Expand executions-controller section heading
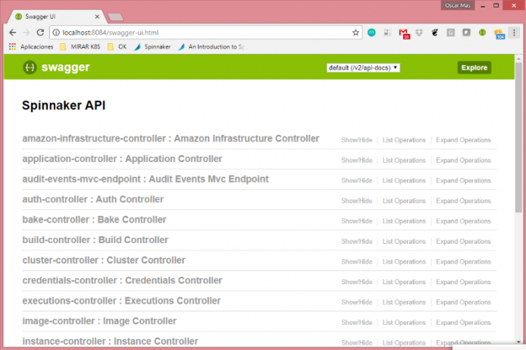526x350 pixels. (121, 301)
